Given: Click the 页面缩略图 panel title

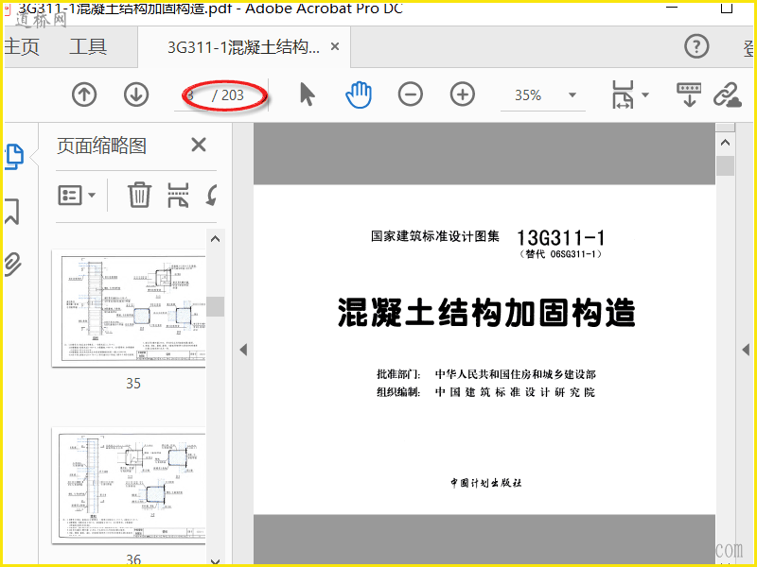Looking at the screenshot, I should [x=101, y=146].
